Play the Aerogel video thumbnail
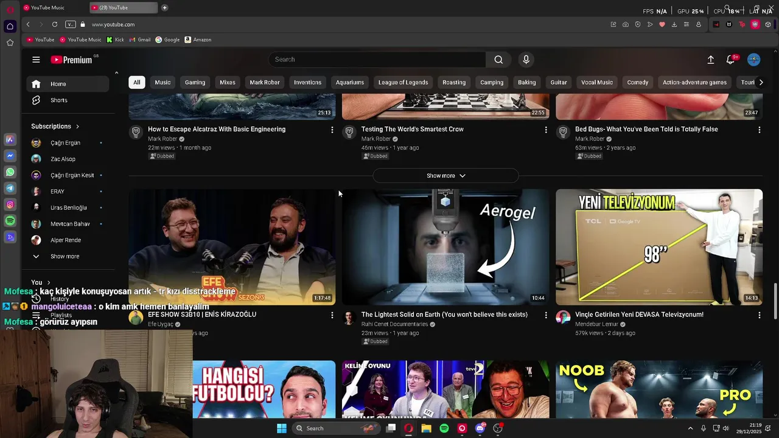 click(x=445, y=247)
